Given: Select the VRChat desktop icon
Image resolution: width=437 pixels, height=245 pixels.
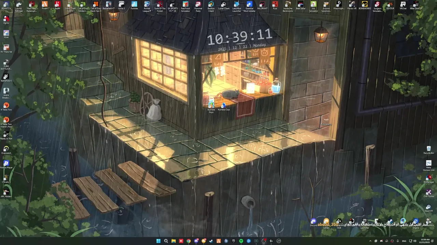Looking at the screenshot, I should (403, 6).
